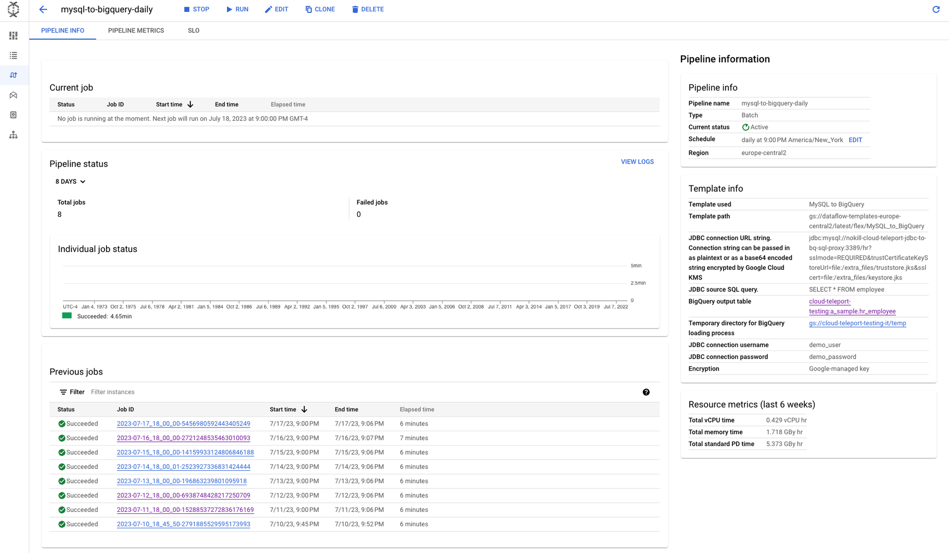Click the Elapsed time header in Previous jobs

click(417, 410)
